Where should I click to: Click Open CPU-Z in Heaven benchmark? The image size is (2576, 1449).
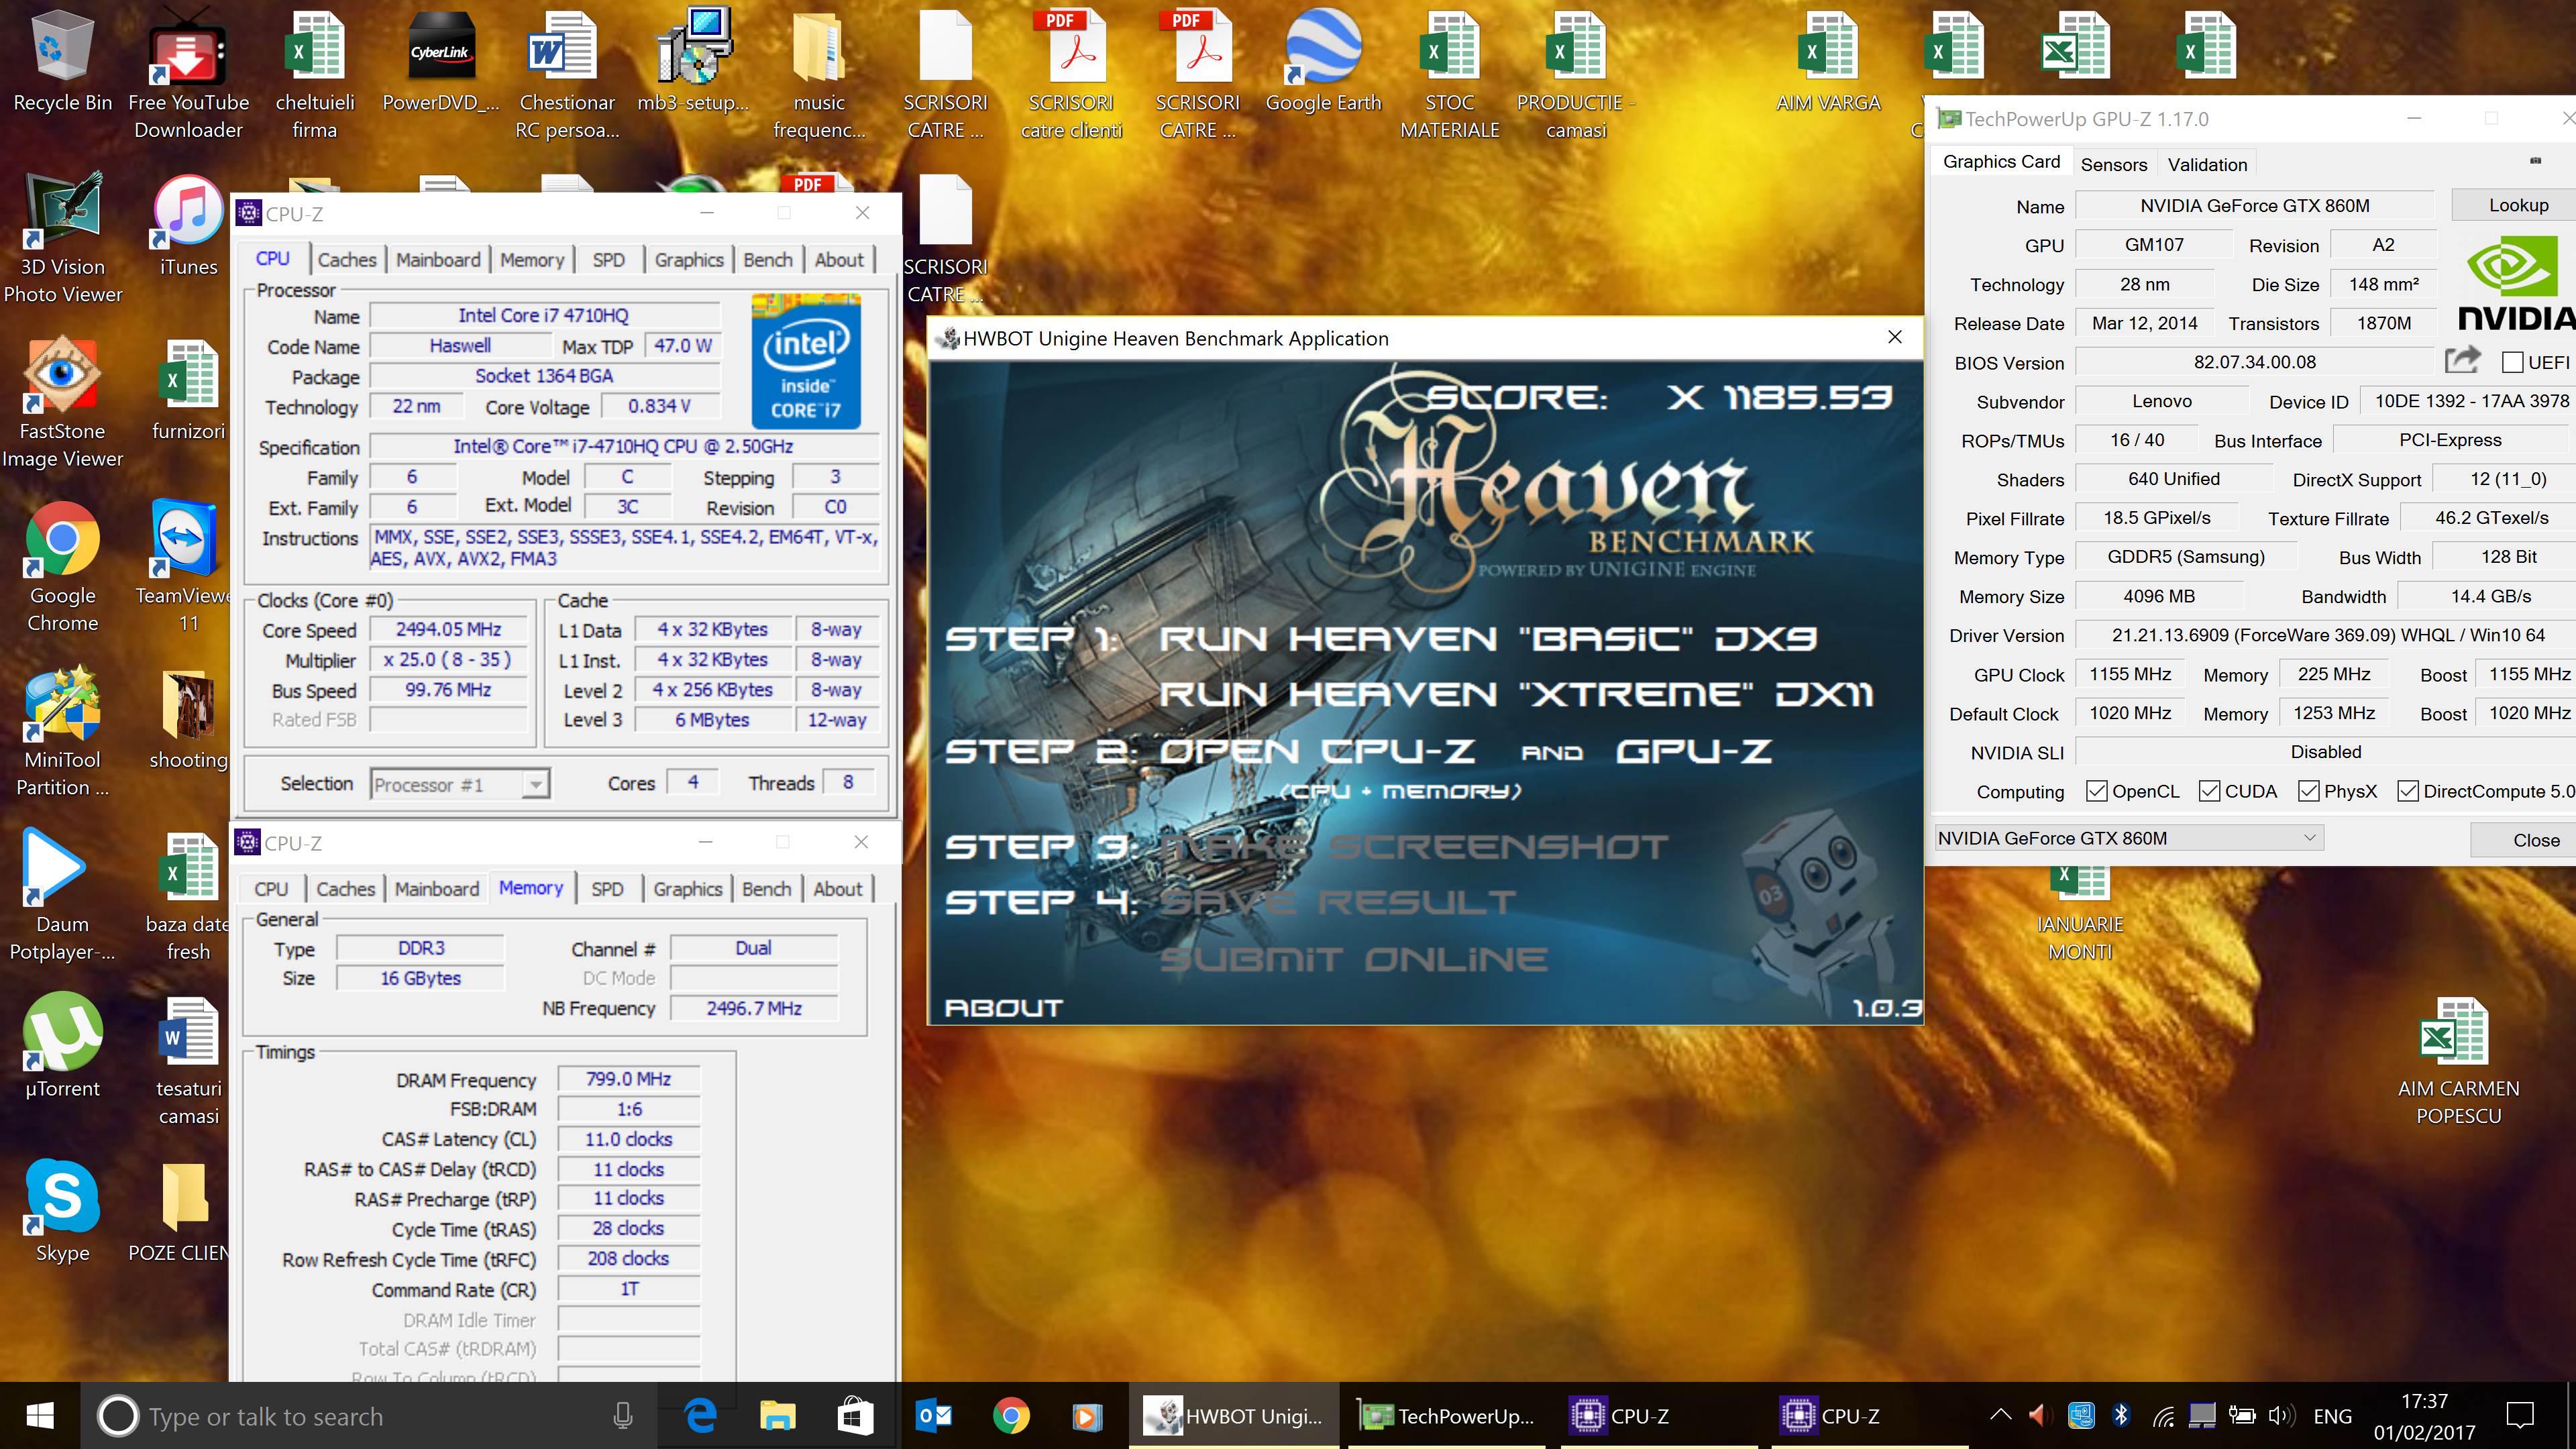(1316, 751)
